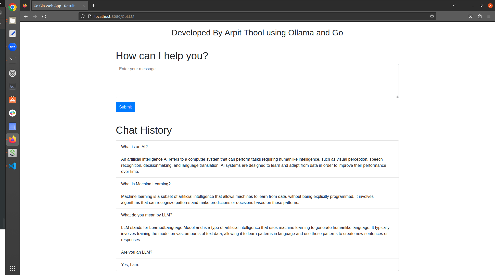Select the Go Gin Web App tab

point(54,5)
